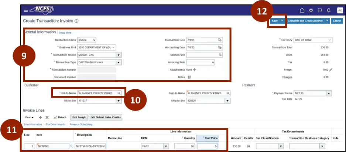Expand Transaction Type dropdown arrow
346x152 pixels.
click(x=119, y=62)
